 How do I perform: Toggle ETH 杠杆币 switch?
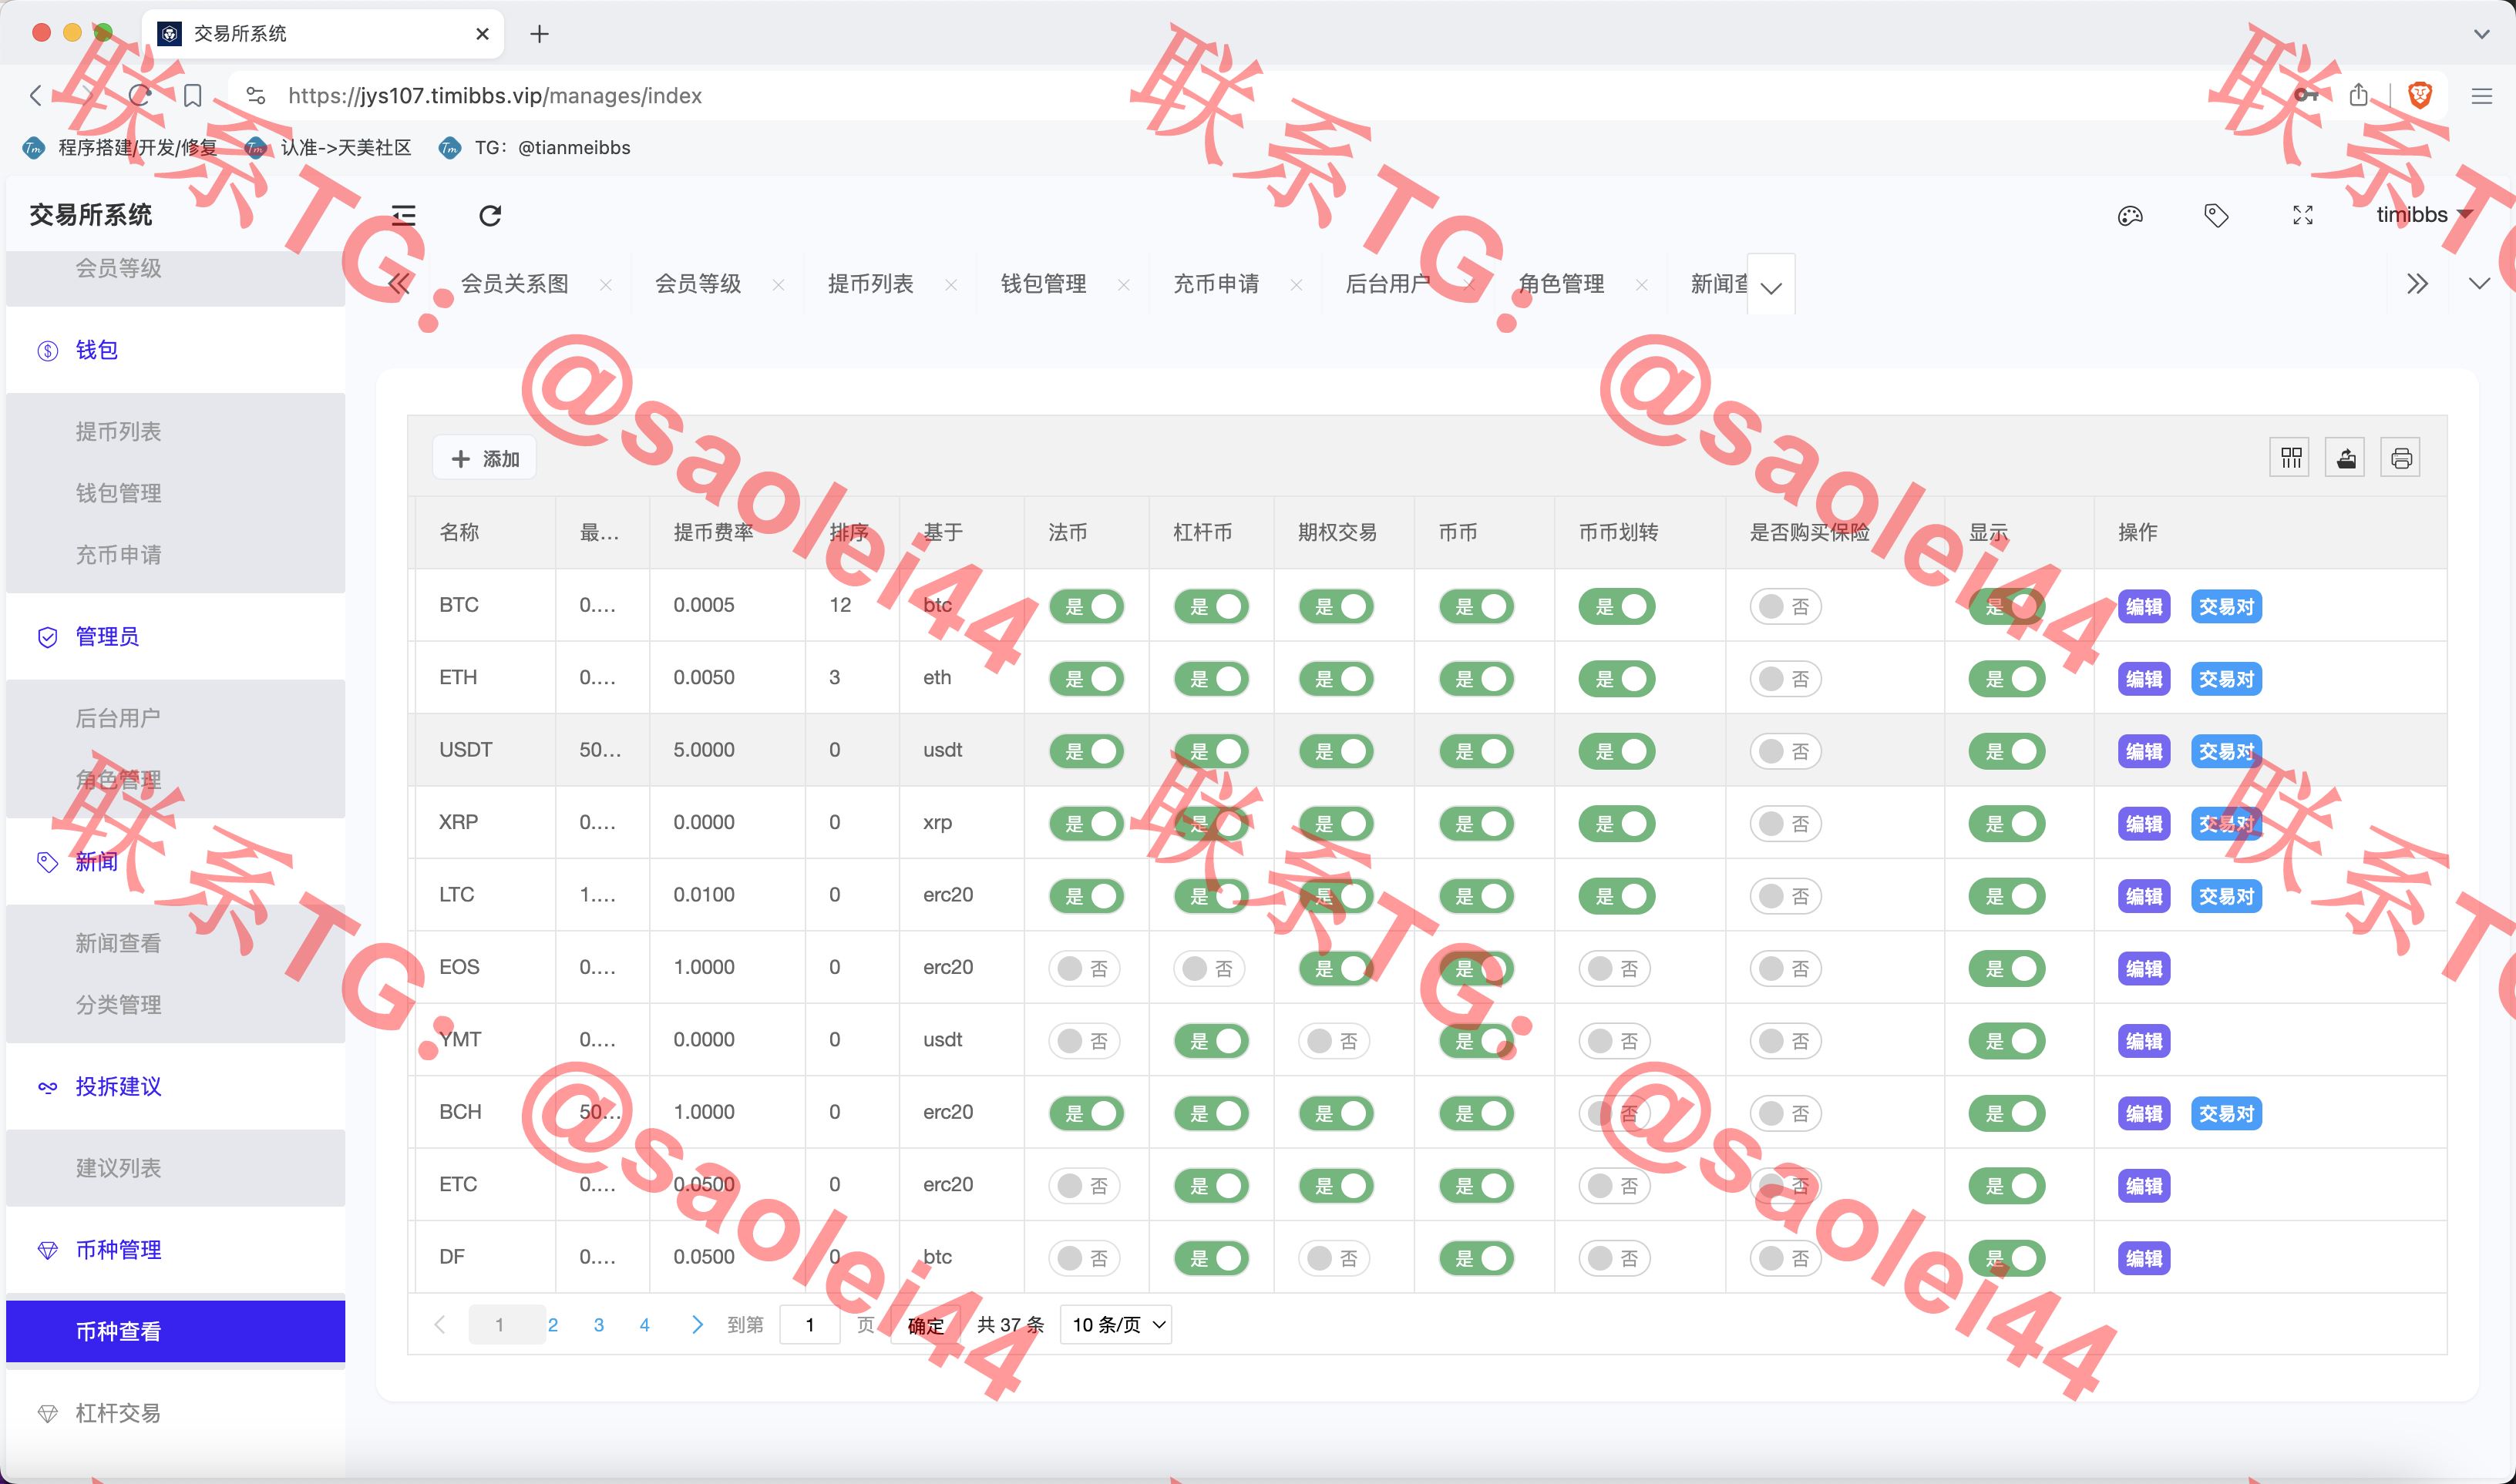click(1212, 679)
